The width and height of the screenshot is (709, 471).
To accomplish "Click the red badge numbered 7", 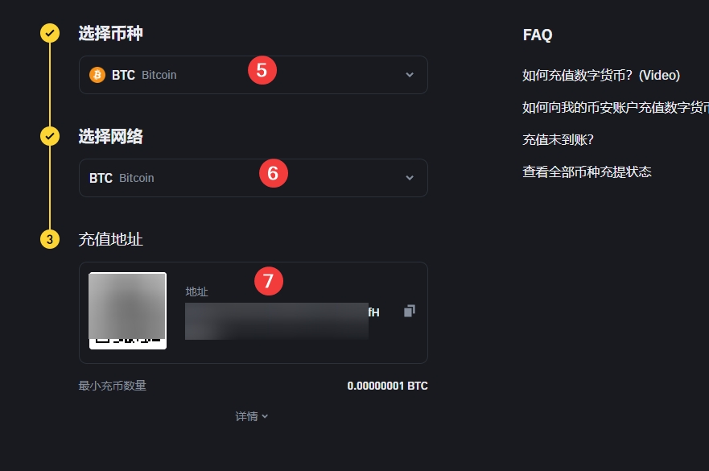I will pos(269,281).
